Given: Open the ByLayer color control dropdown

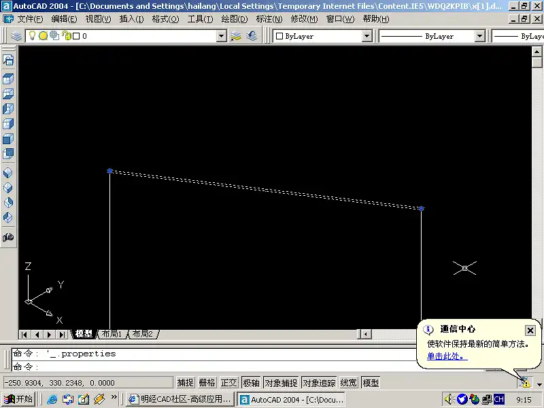Looking at the screenshot, I should pyautogui.click(x=367, y=36).
